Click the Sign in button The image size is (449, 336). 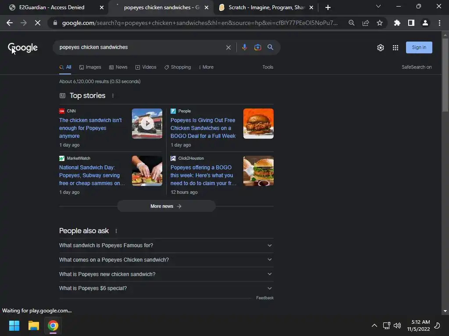[419, 47]
